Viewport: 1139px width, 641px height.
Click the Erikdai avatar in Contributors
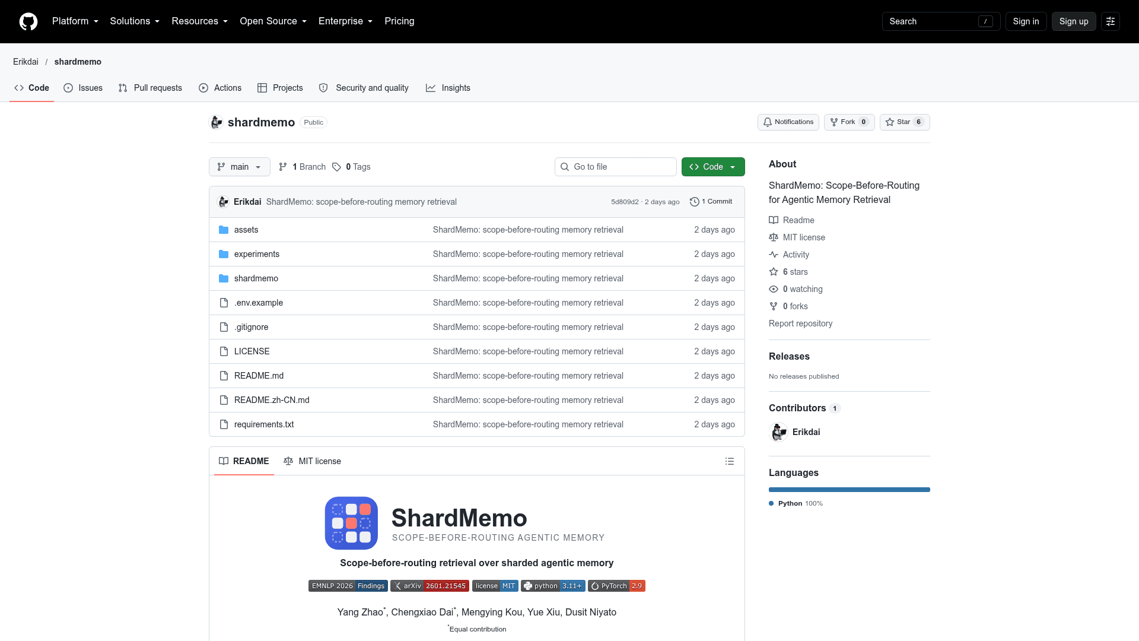click(778, 432)
